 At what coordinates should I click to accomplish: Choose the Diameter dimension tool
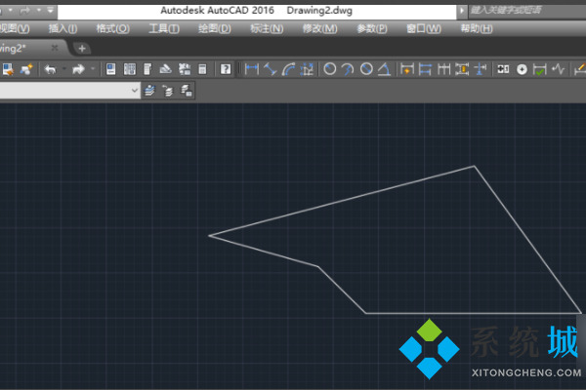[x=366, y=69]
